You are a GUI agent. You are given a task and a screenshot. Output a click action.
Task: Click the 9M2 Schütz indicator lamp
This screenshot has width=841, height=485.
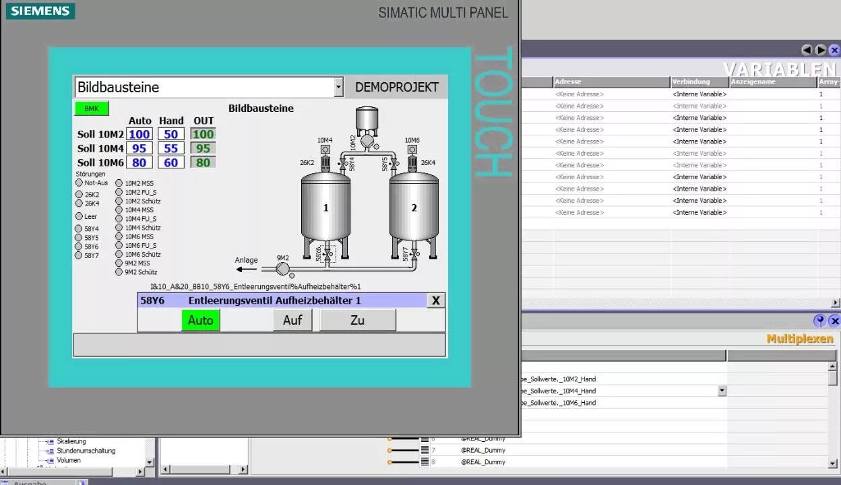click(119, 272)
